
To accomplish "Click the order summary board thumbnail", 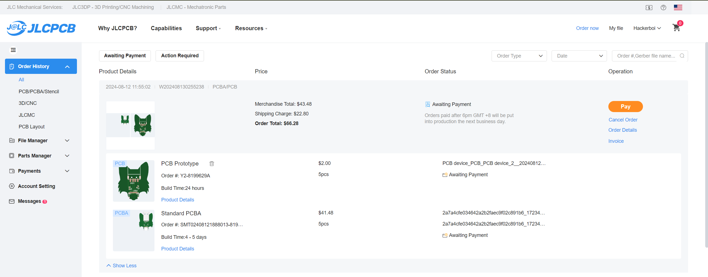I will (130, 125).
